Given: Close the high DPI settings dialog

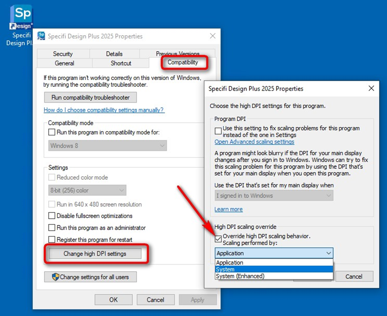Looking at the screenshot, I should click(371, 89).
